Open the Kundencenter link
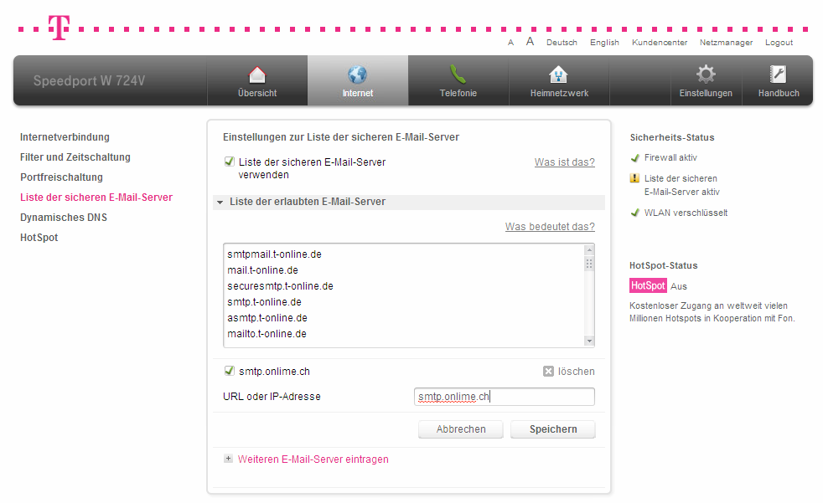This screenshot has width=823, height=503. click(660, 43)
